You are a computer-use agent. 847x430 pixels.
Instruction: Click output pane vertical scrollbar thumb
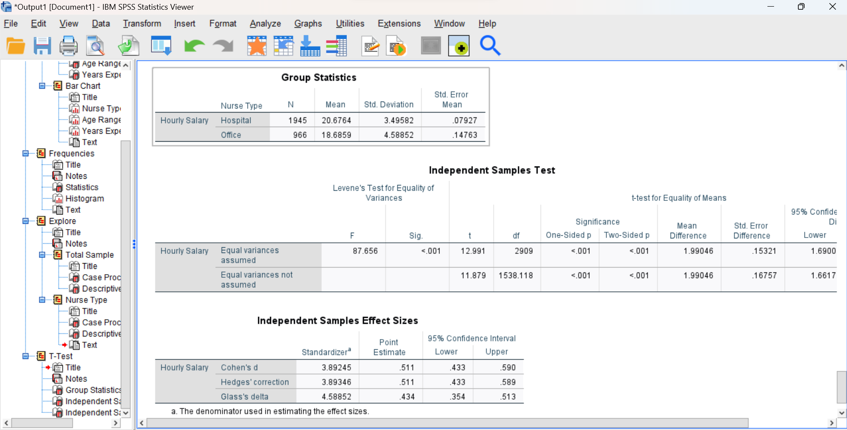842,387
